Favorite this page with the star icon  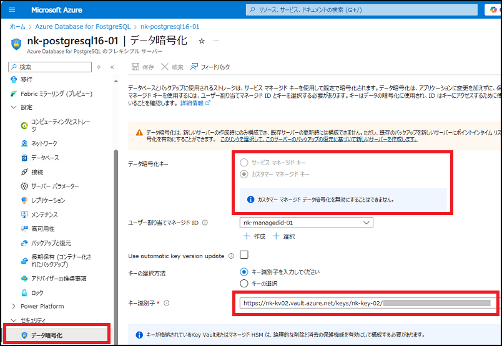[x=202, y=41]
